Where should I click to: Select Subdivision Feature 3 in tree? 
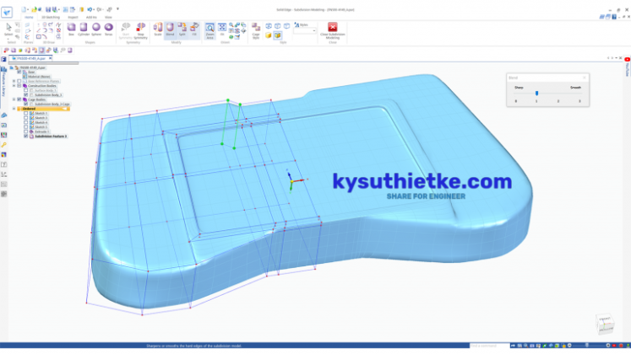(x=51, y=137)
